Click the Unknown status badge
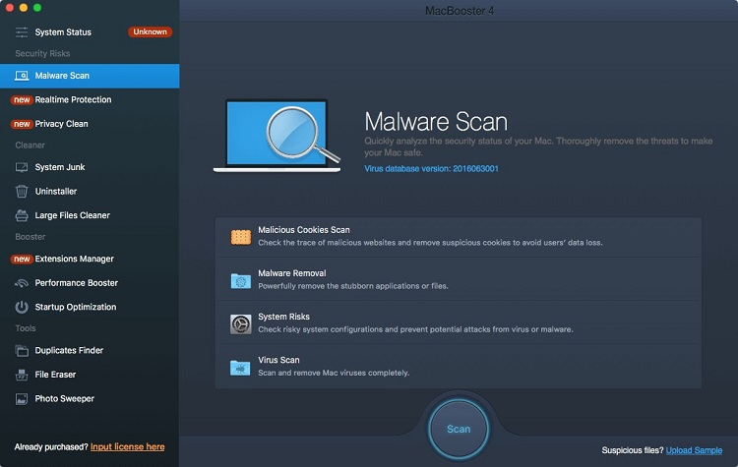This screenshot has width=738, height=467. click(150, 32)
